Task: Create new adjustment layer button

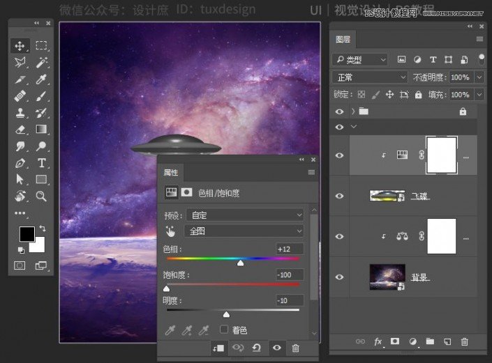Action: click(413, 341)
